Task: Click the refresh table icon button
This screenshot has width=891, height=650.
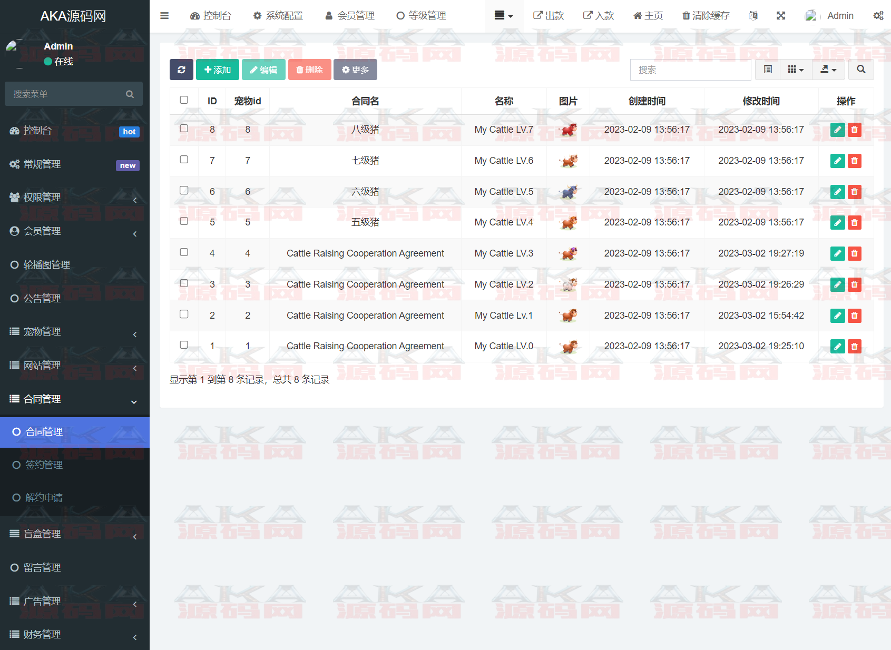Action: coord(181,70)
